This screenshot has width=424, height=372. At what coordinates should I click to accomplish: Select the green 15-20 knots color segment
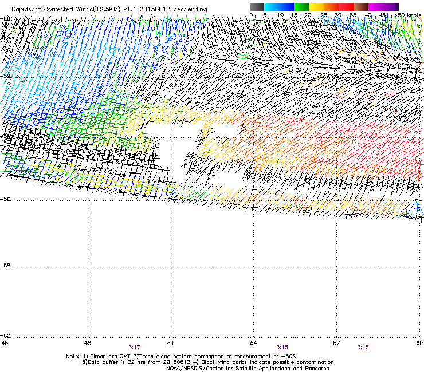pyautogui.click(x=301, y=7)
